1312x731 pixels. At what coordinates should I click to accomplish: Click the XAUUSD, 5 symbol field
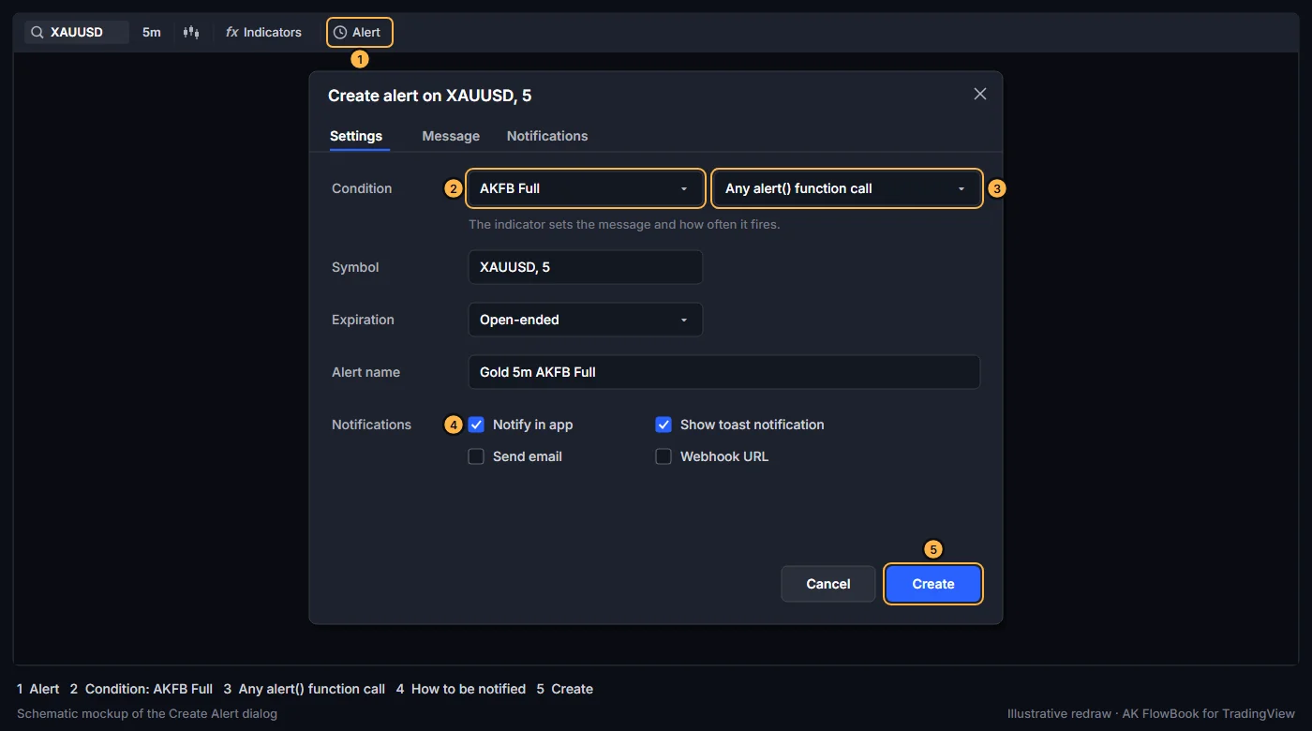point(586,267)
